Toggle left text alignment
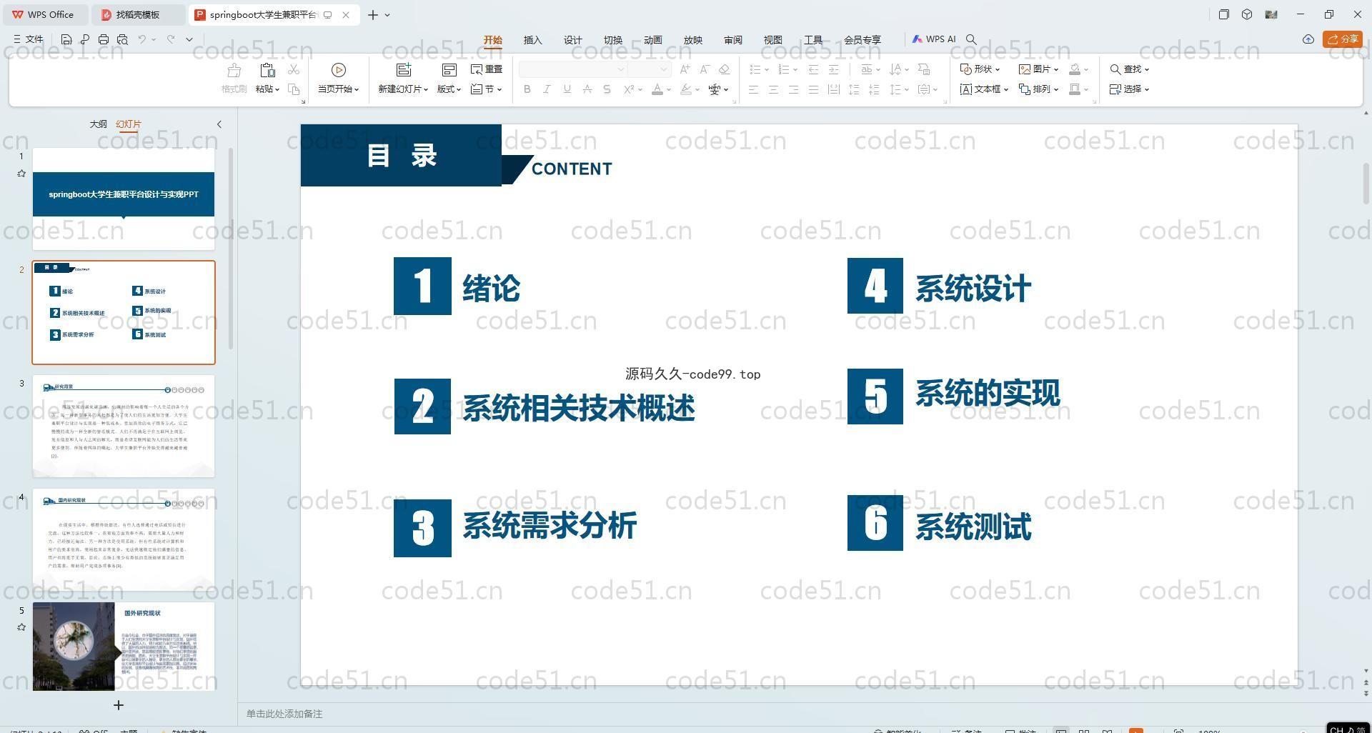The height and width of the screenshot is (733, 1372). coord(753,89)
